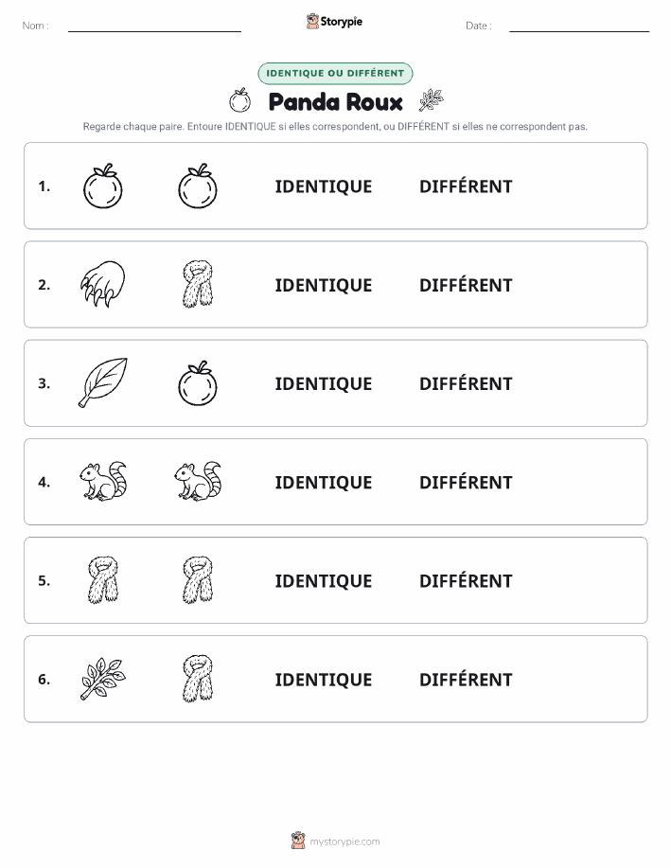Click the tomato icon in row 3
671x868 pixels.
(198, 383)
